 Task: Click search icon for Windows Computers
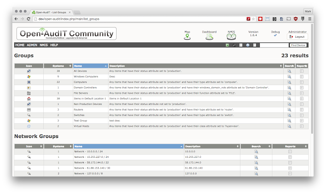click(289, 77)
